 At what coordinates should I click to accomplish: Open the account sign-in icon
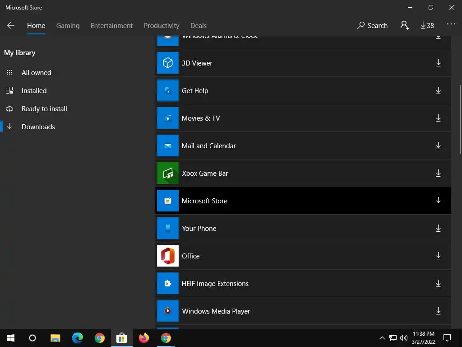(405, 25)
